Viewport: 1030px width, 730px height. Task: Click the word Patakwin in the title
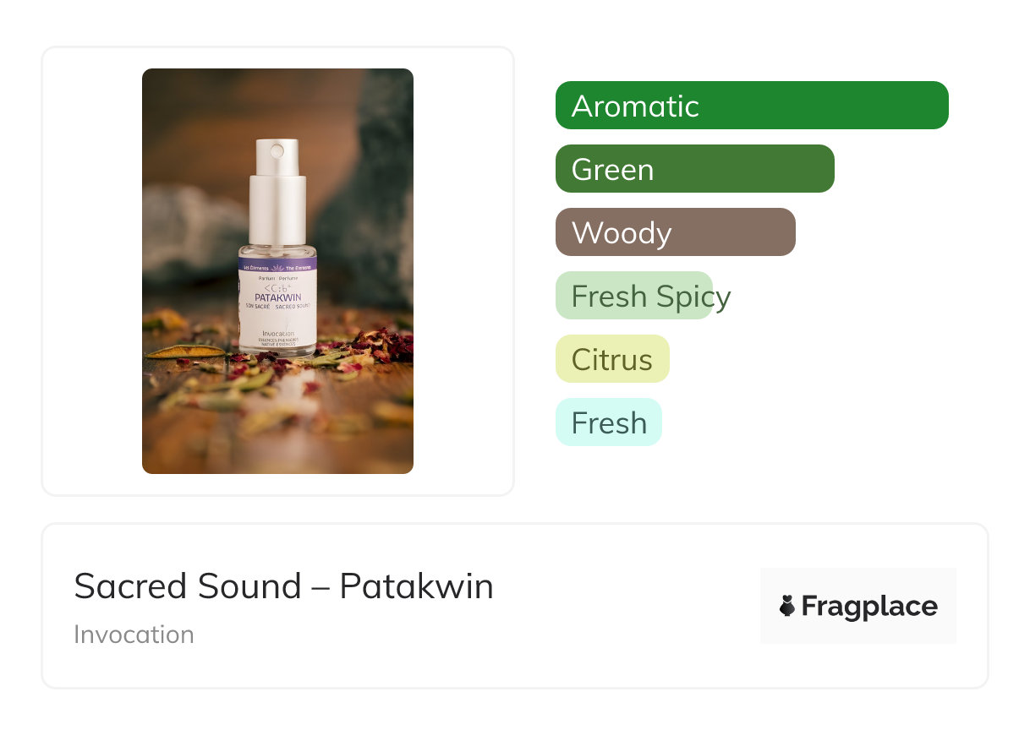coord(416,586)
